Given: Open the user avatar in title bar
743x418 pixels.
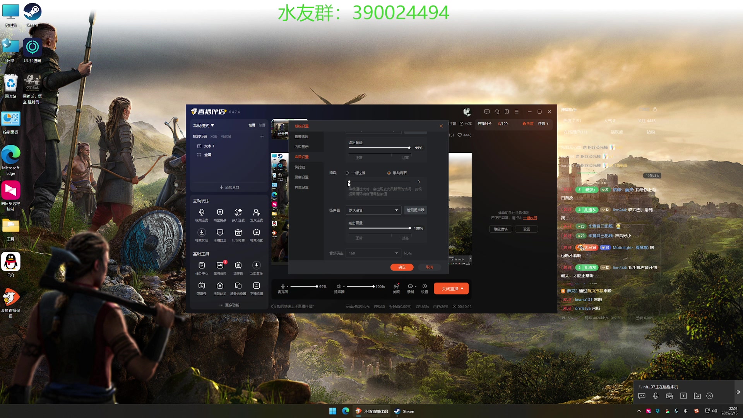Looking at the screenshot, I should (467, 112).
